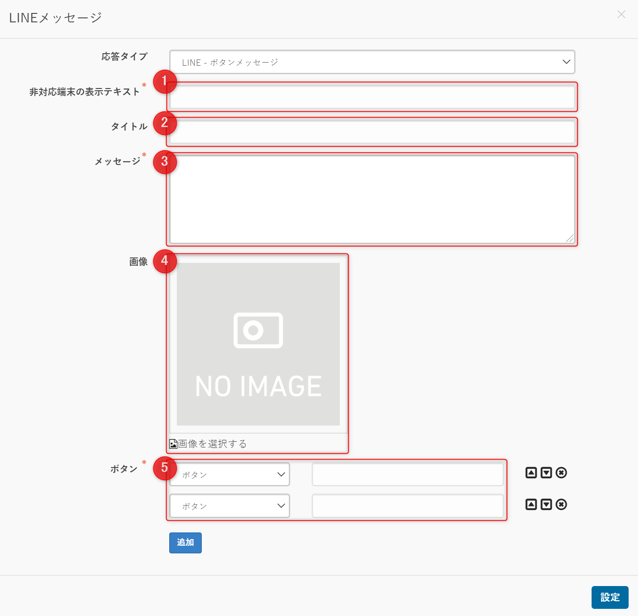Viewport: 638px width, 616px height.
Task: Focus the second button row text input
Action: 408,506
